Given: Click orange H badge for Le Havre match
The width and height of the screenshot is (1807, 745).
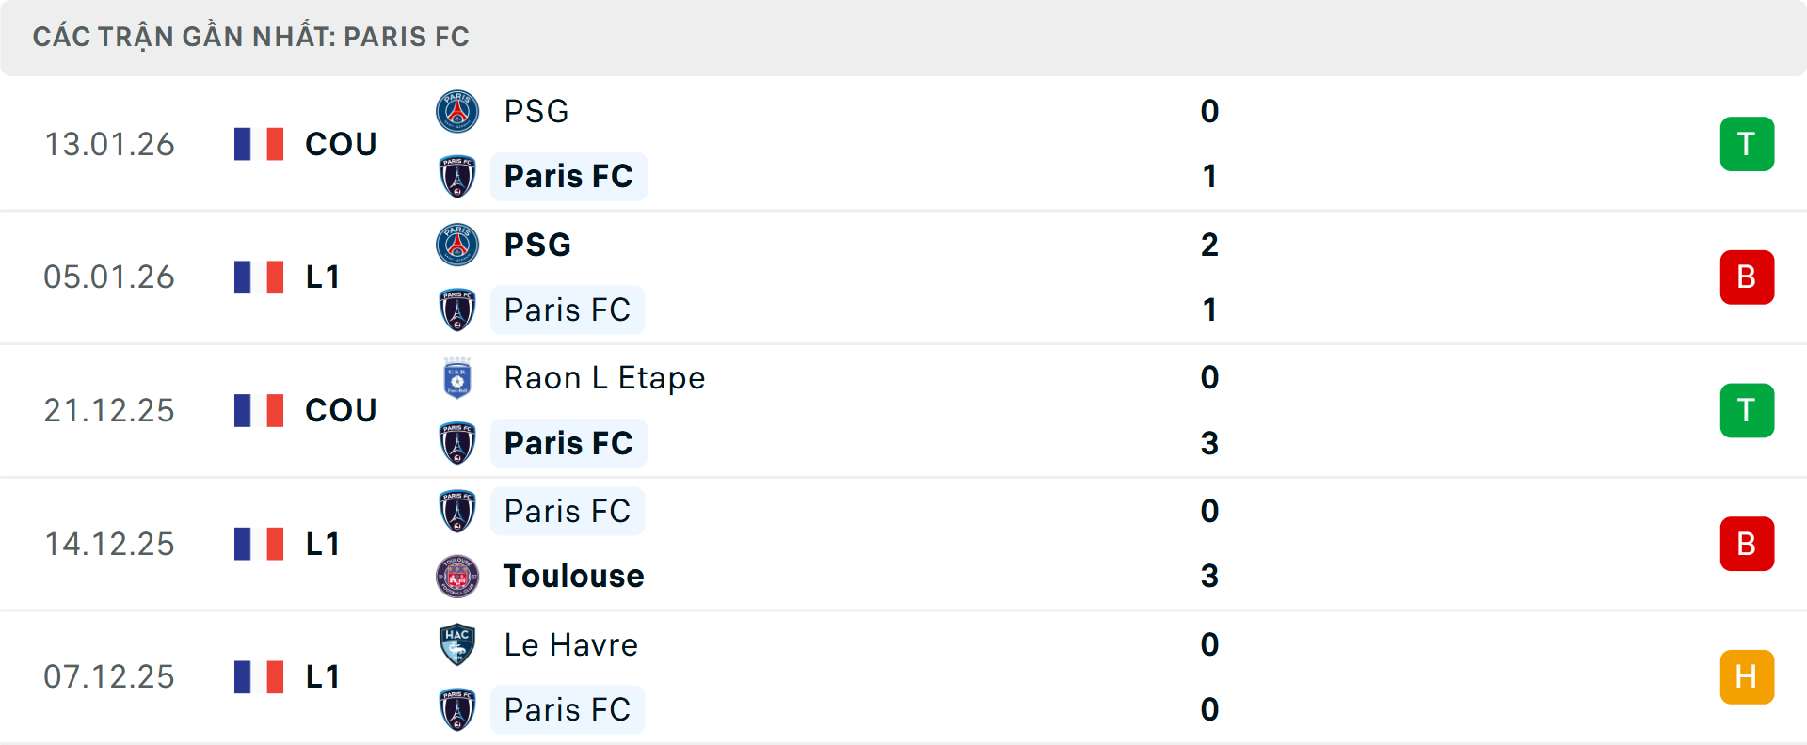Looking at the screenshot, I should point(1747,677).
